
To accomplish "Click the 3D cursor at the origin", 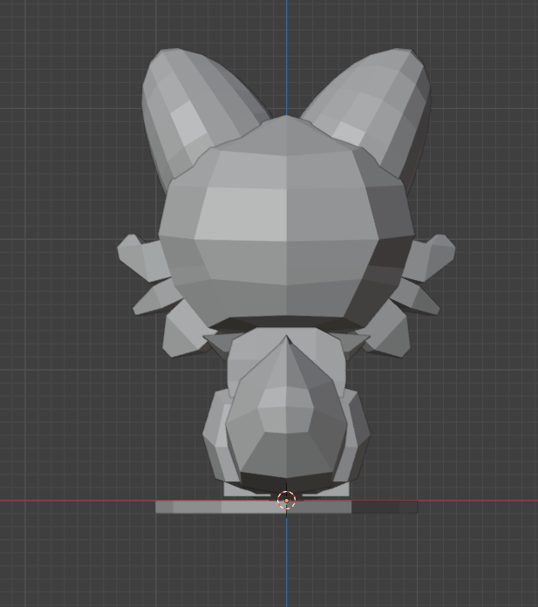I will pos(286,501).
